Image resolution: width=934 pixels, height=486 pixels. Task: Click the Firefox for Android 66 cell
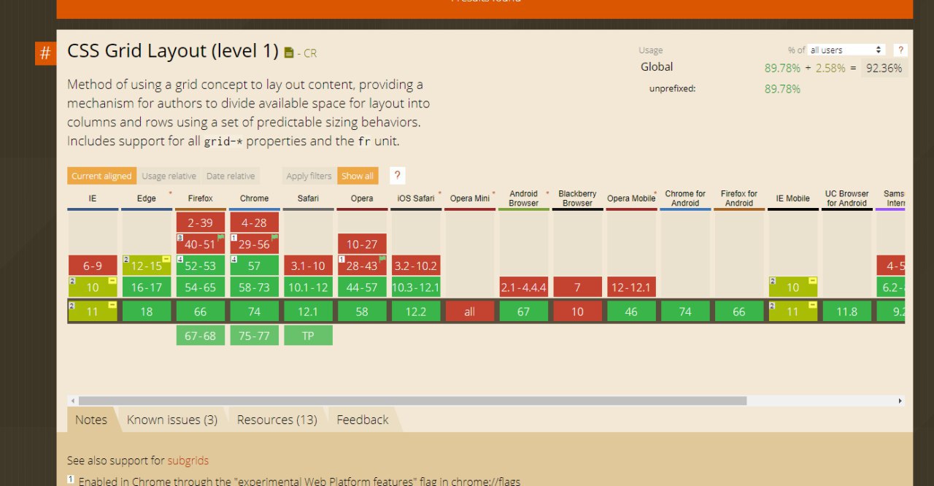pos(739,312)
